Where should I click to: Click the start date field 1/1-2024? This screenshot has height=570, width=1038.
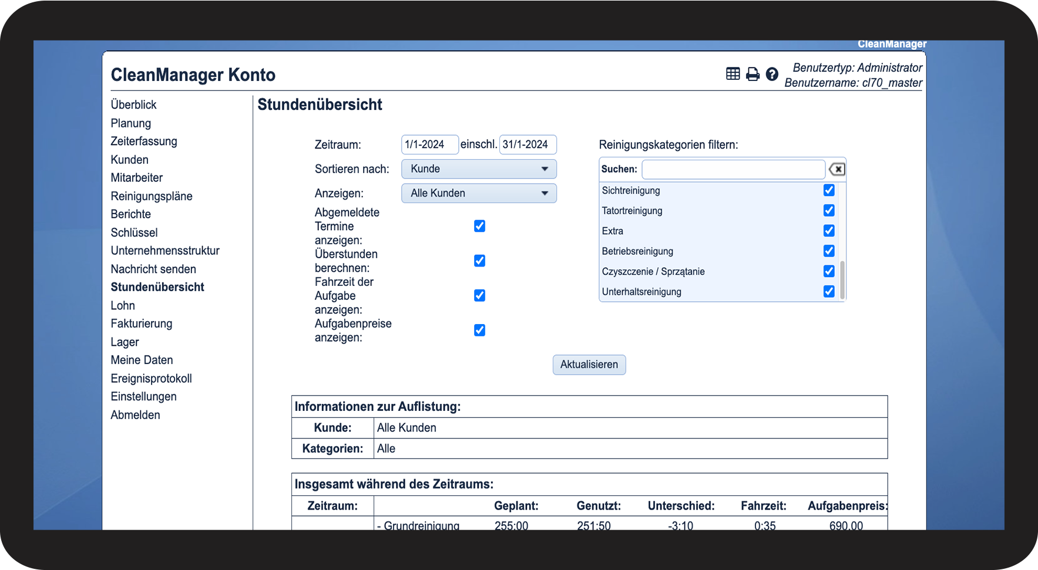pos(429,144)
